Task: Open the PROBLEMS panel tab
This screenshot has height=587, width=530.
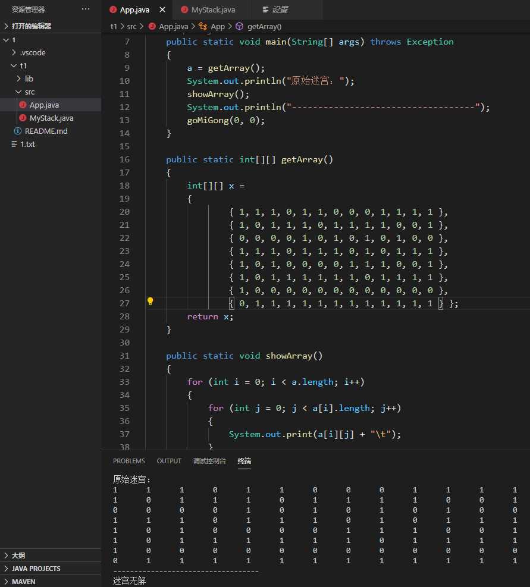Action: (x=129, y=461)
